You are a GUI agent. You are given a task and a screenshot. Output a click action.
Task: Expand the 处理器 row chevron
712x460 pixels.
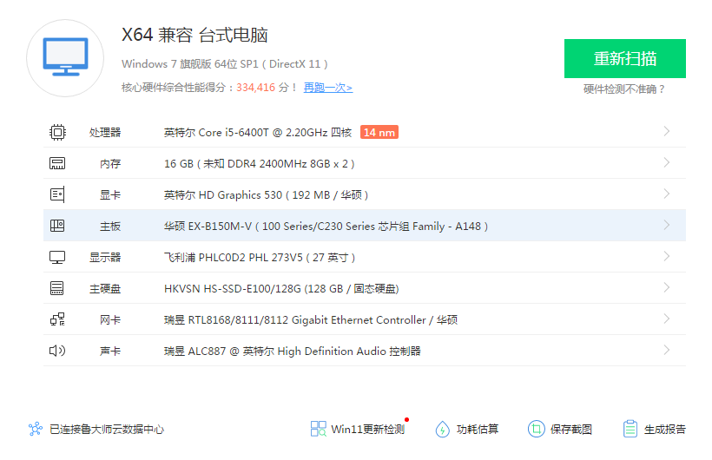667,132
